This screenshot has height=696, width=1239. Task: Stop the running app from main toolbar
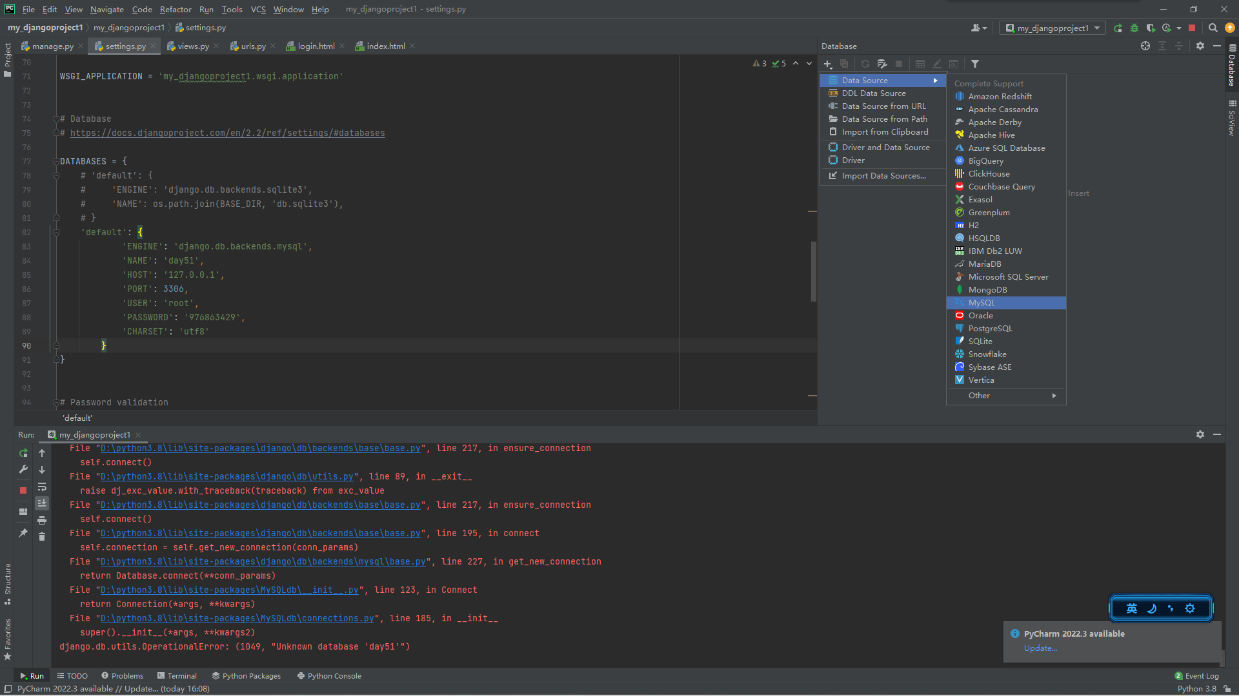pyautogui.click(x=1192, y=28)
